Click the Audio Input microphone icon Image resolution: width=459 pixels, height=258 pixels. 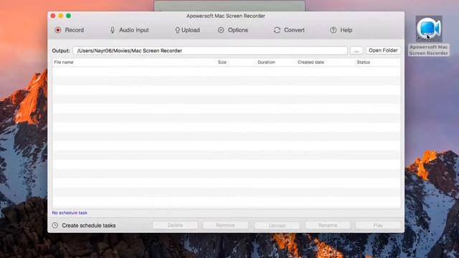pyautogui.click(x=113, y=30)
